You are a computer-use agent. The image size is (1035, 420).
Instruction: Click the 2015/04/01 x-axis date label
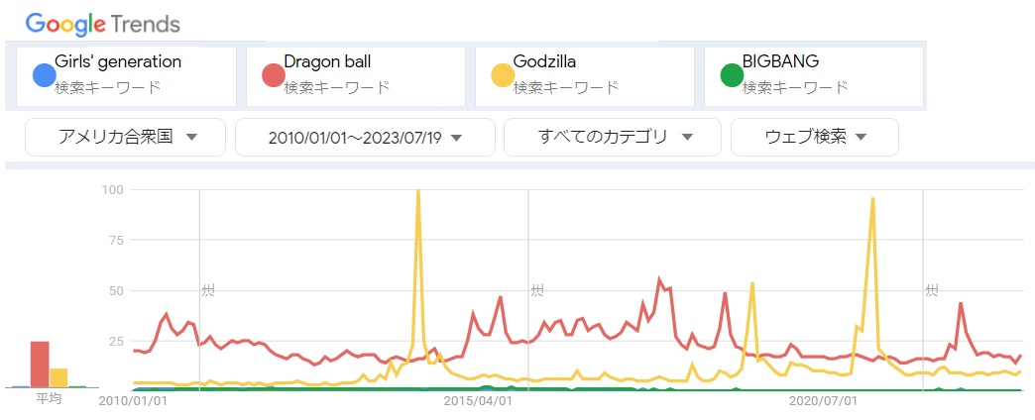(478, 401)
